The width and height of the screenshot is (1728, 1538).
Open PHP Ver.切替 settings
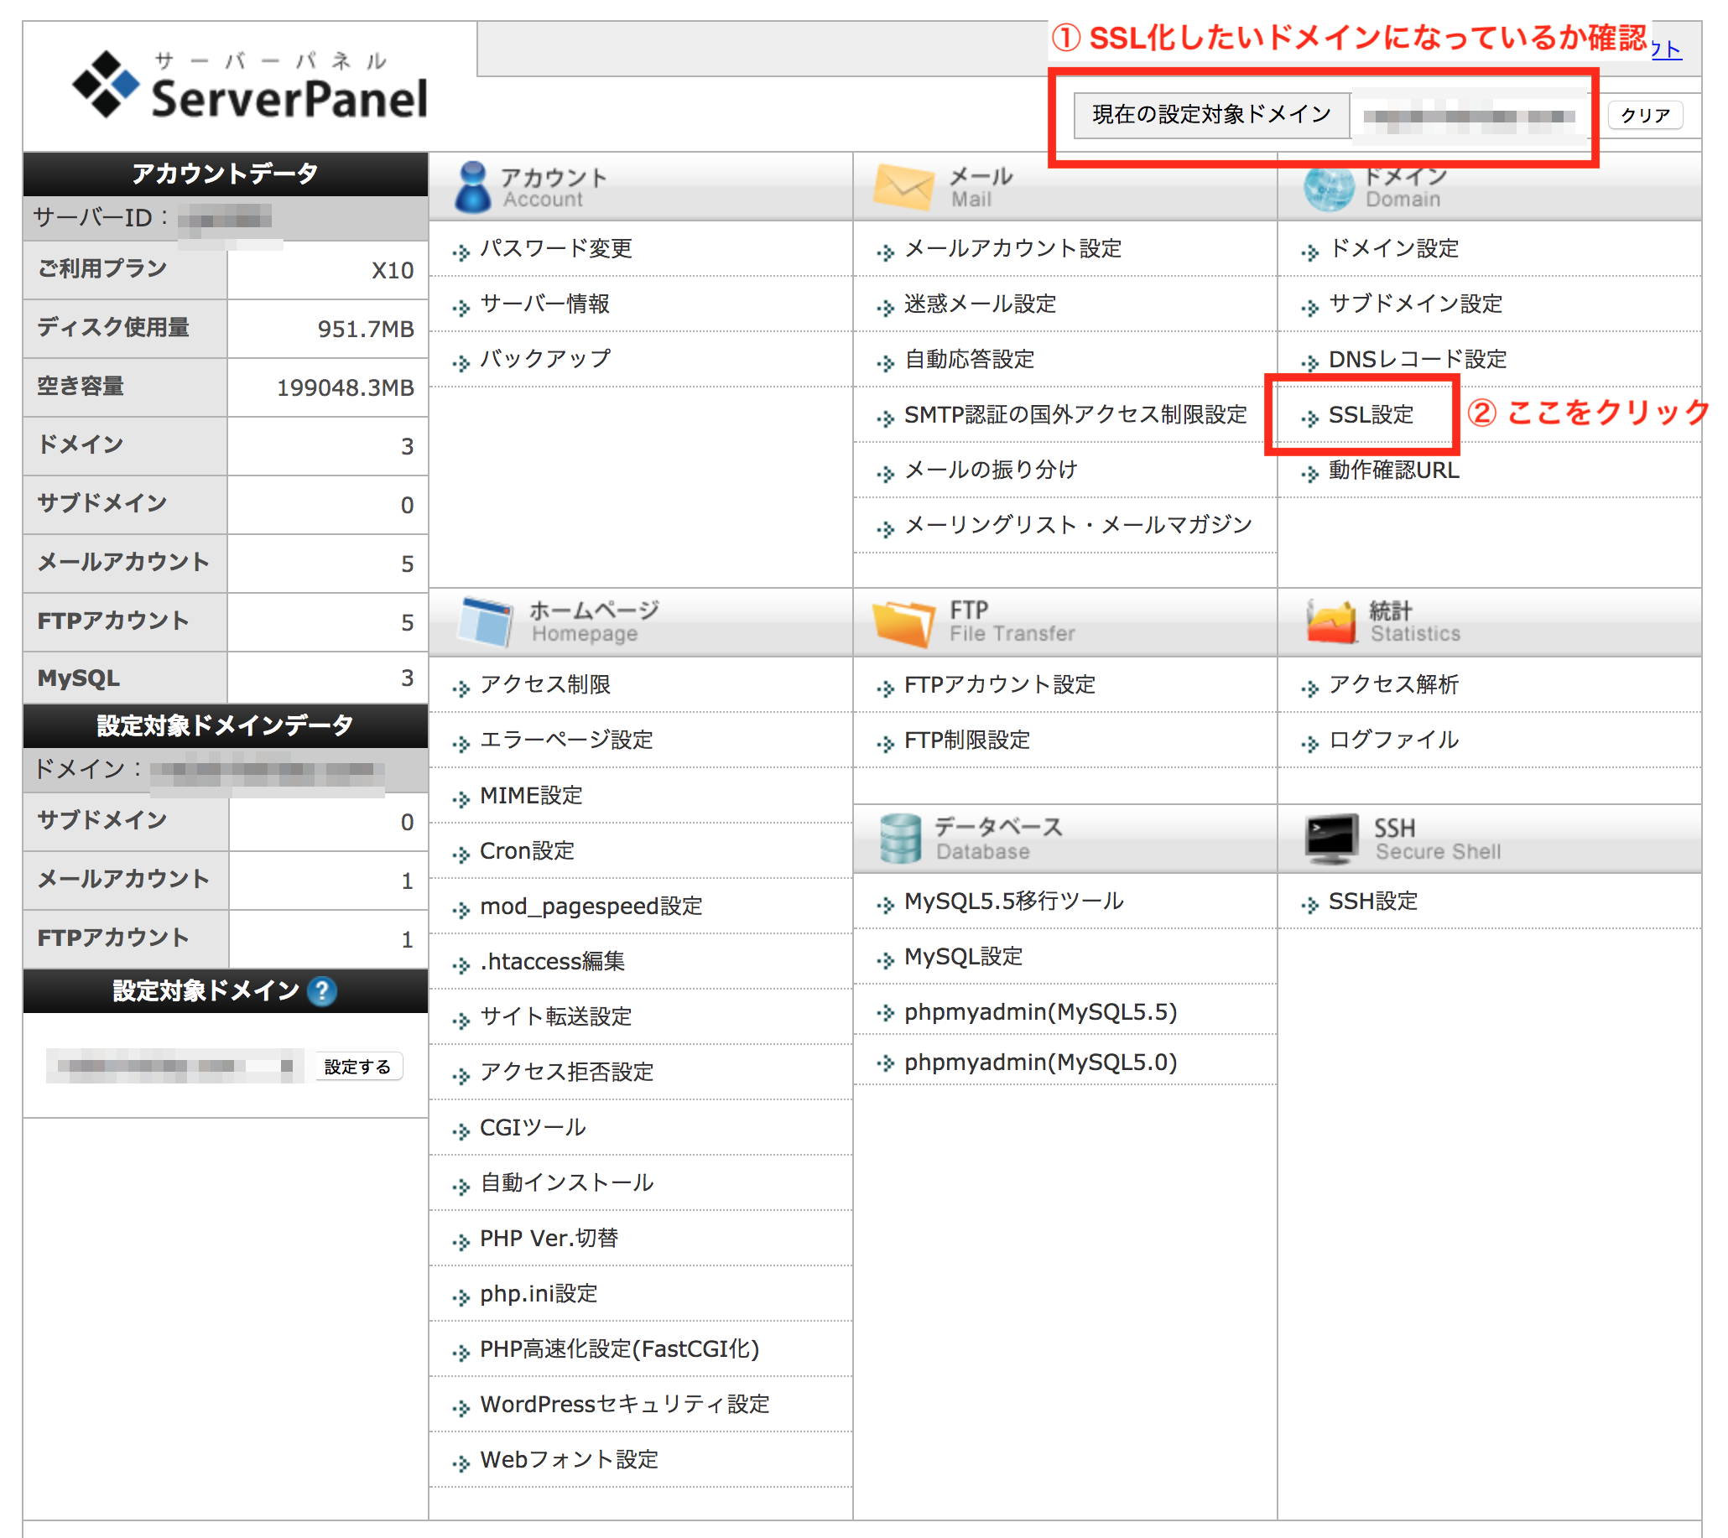tap(548, 1238)
